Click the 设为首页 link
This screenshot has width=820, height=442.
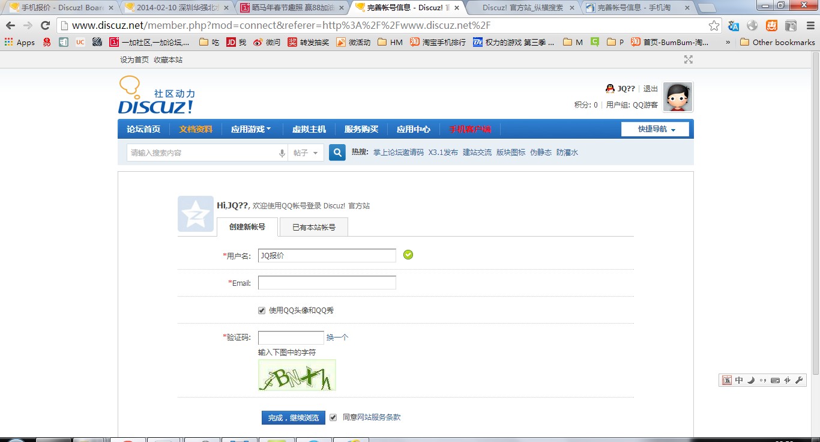[x=134, y=60]
